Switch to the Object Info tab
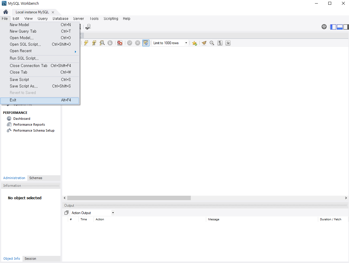This screenshot has height=263, width=349. [12, 259]
